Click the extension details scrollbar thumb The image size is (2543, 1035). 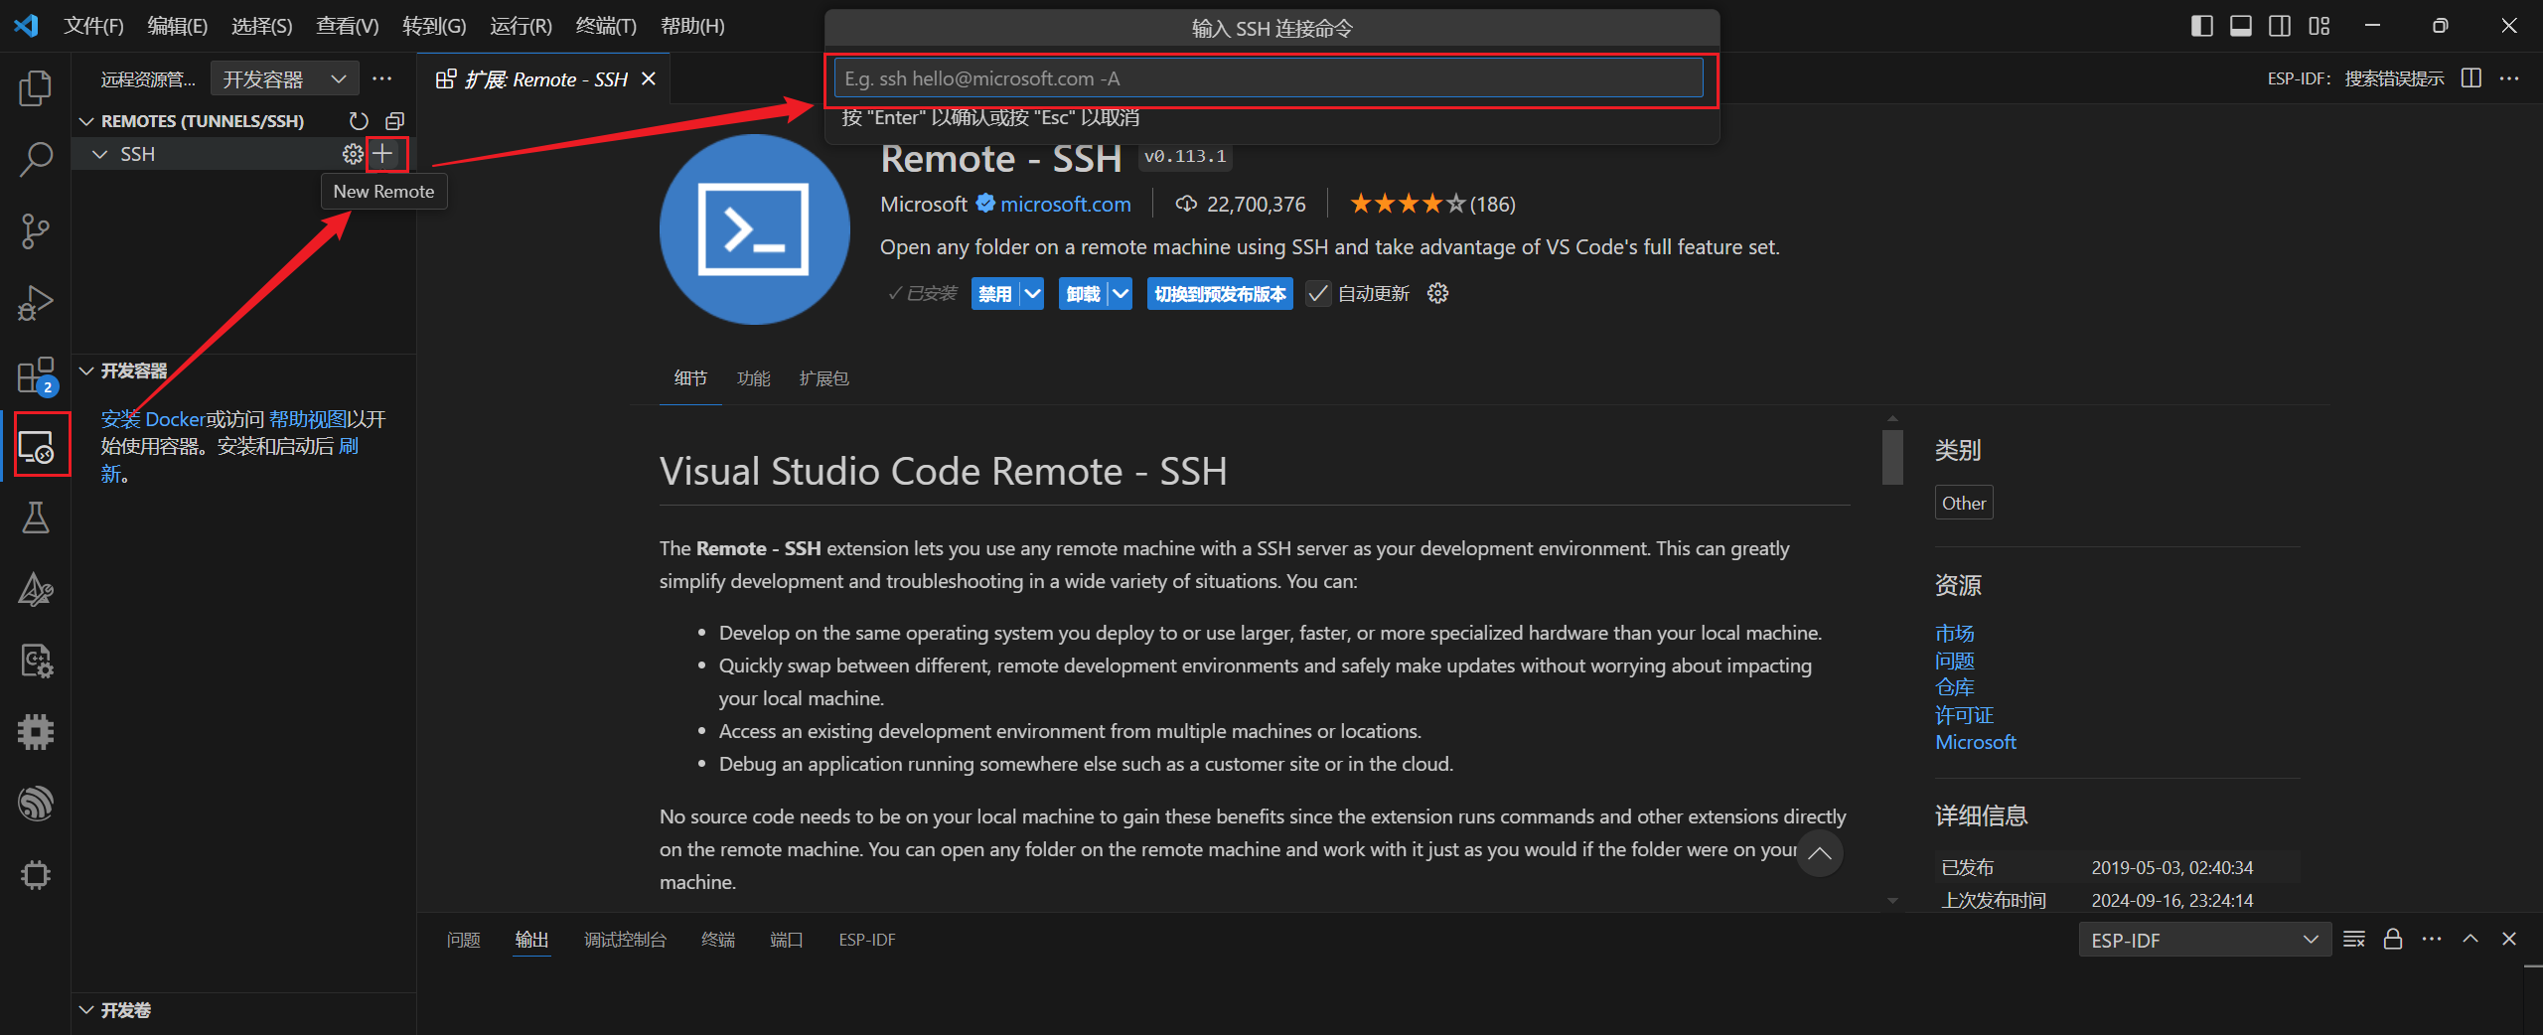tap(1892, 457)
